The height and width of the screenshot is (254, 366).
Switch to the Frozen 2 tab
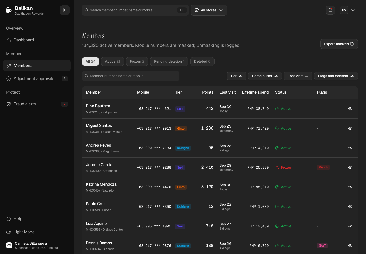[137, 61]
